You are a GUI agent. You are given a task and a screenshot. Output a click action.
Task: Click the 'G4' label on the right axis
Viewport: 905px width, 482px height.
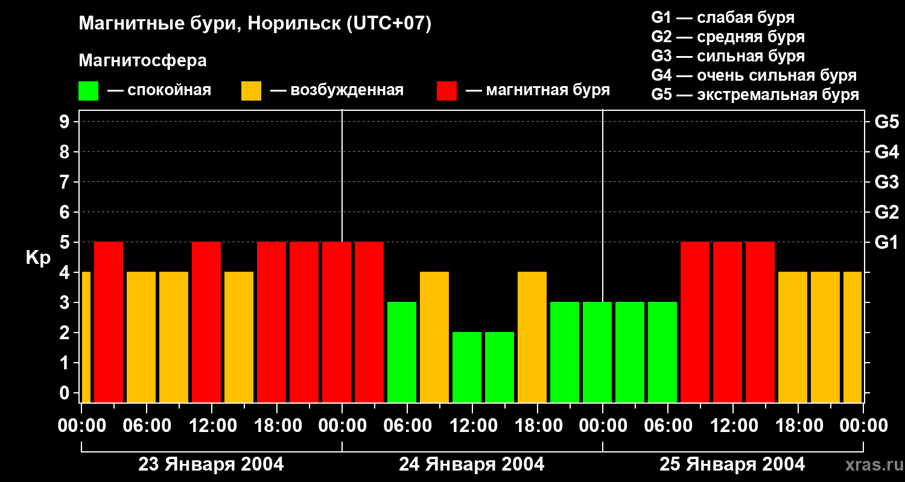tap(887, 152)
